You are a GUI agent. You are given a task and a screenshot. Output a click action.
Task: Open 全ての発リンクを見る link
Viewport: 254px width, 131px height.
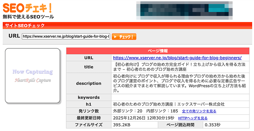(199, 111)
